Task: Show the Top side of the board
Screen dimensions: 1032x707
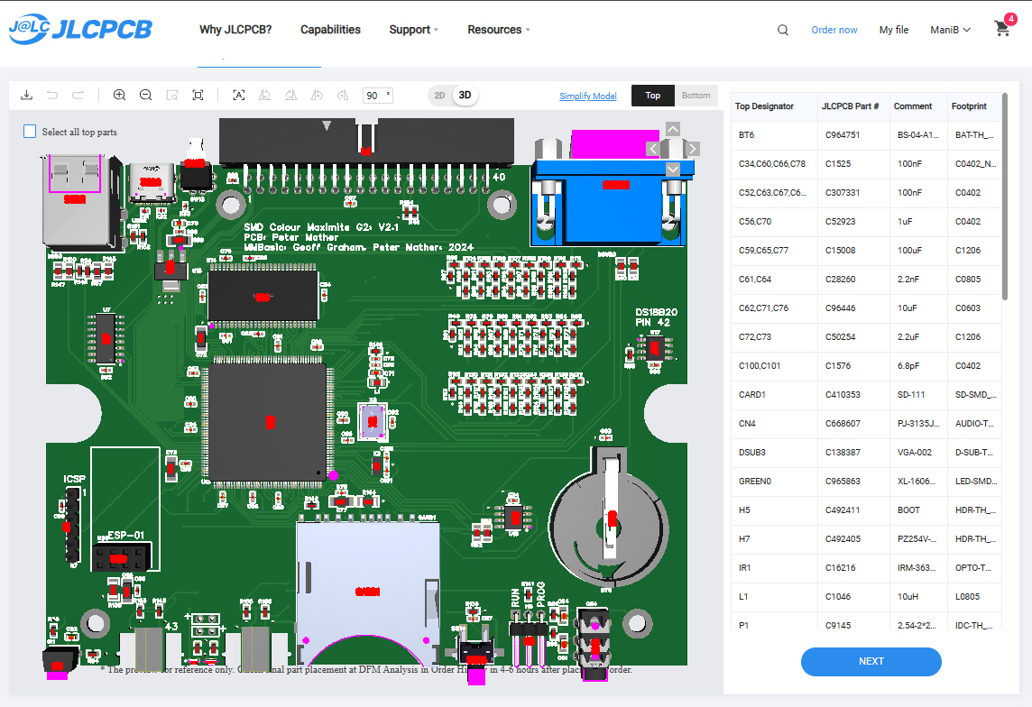Action: pos(653,96)
